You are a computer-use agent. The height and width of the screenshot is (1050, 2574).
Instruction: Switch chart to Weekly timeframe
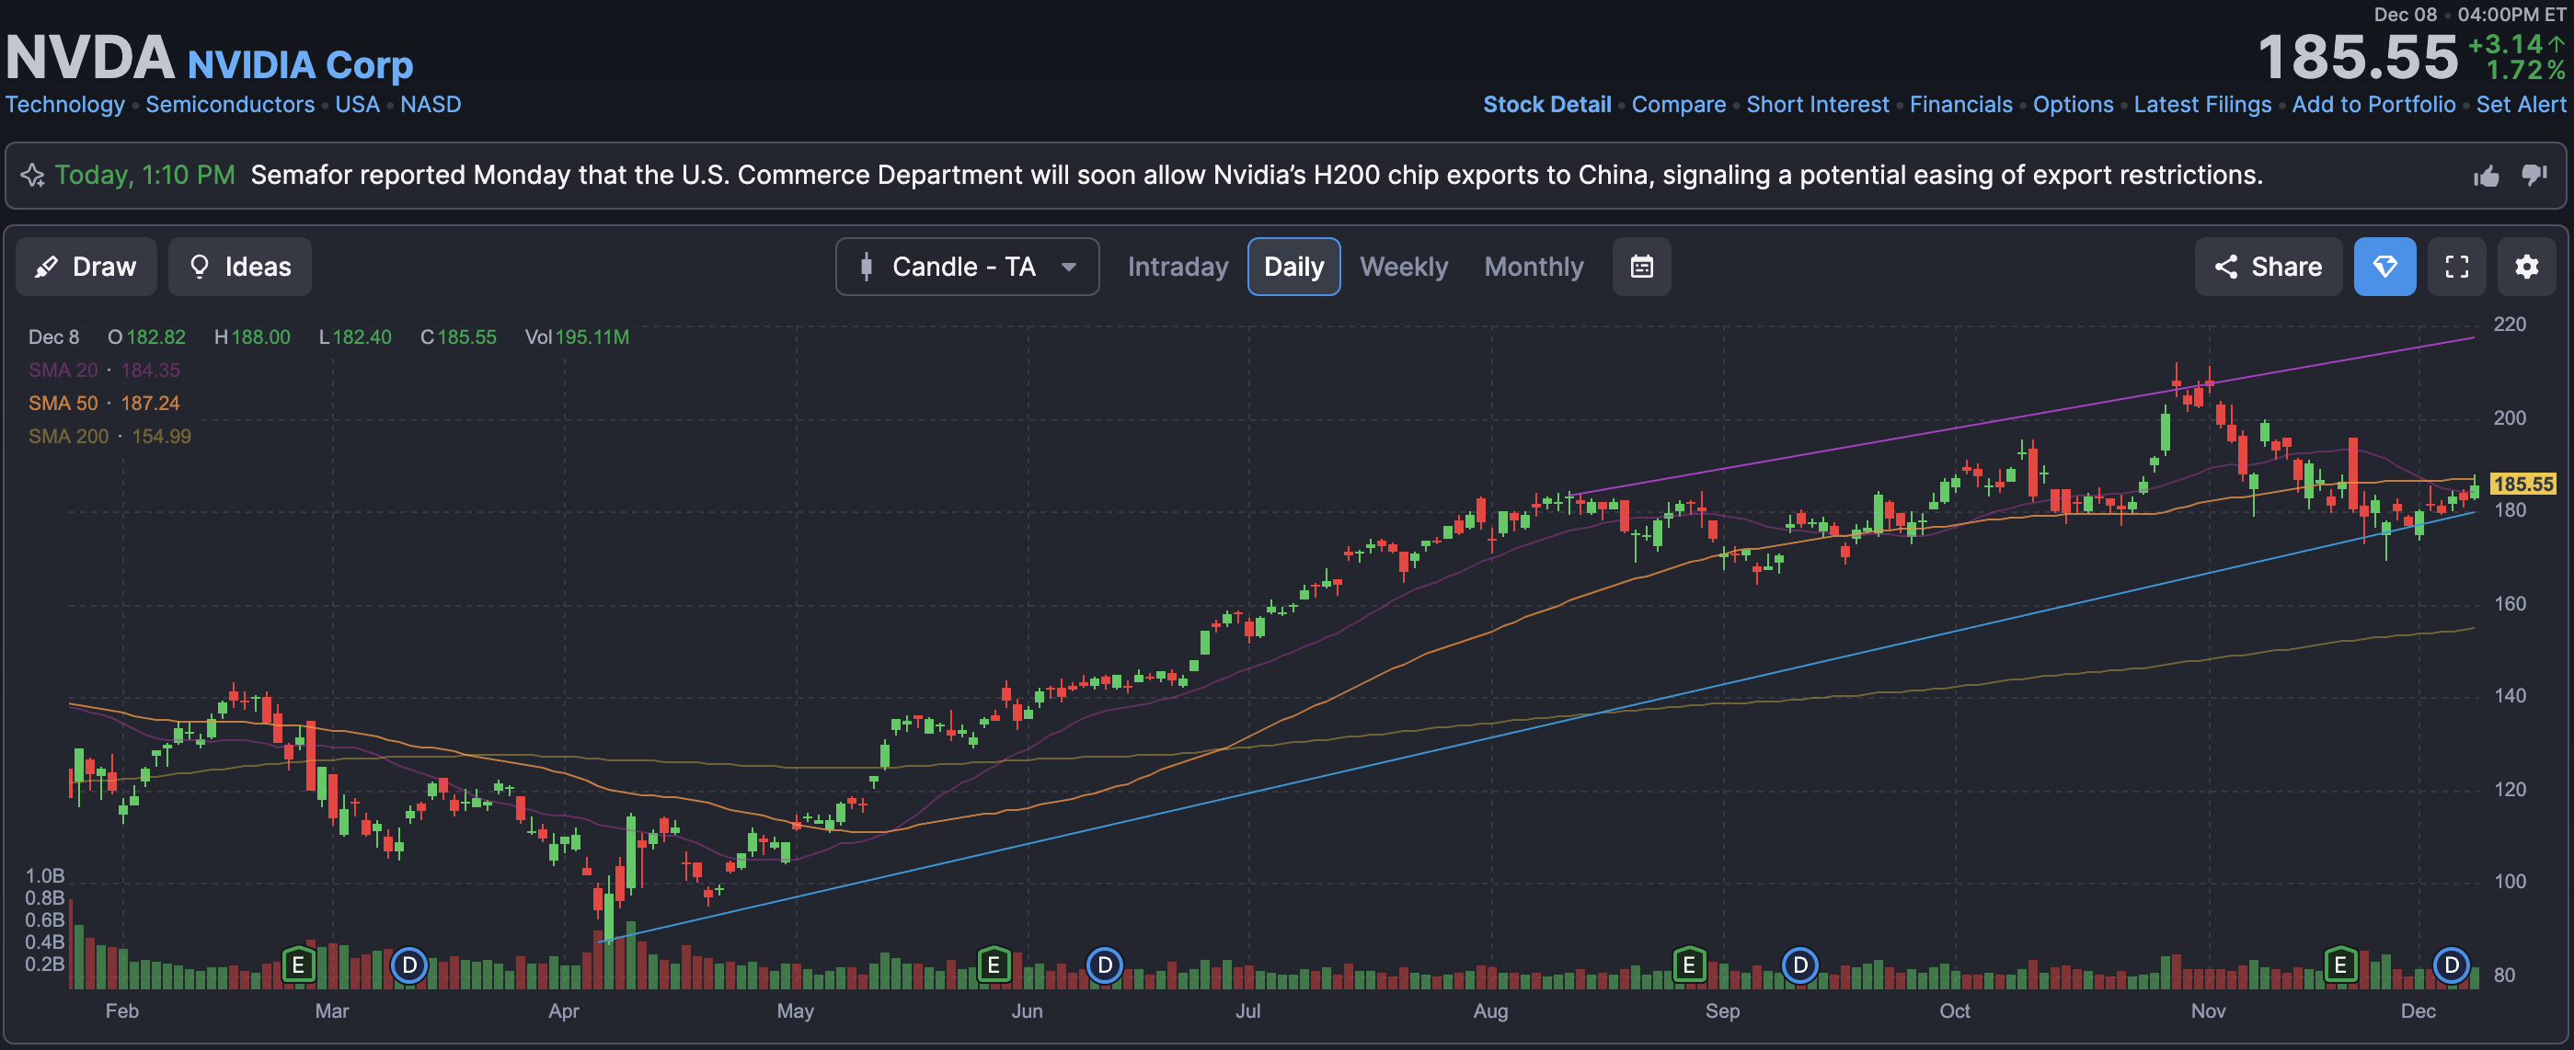click(x=1403, y=267)
